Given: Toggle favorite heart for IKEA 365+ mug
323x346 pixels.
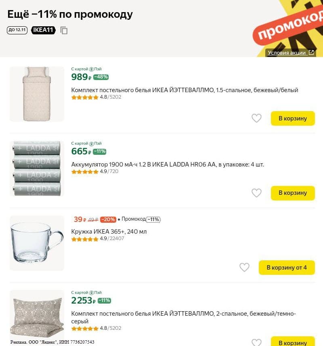Looking at the screenshot, I should [244, 267].
